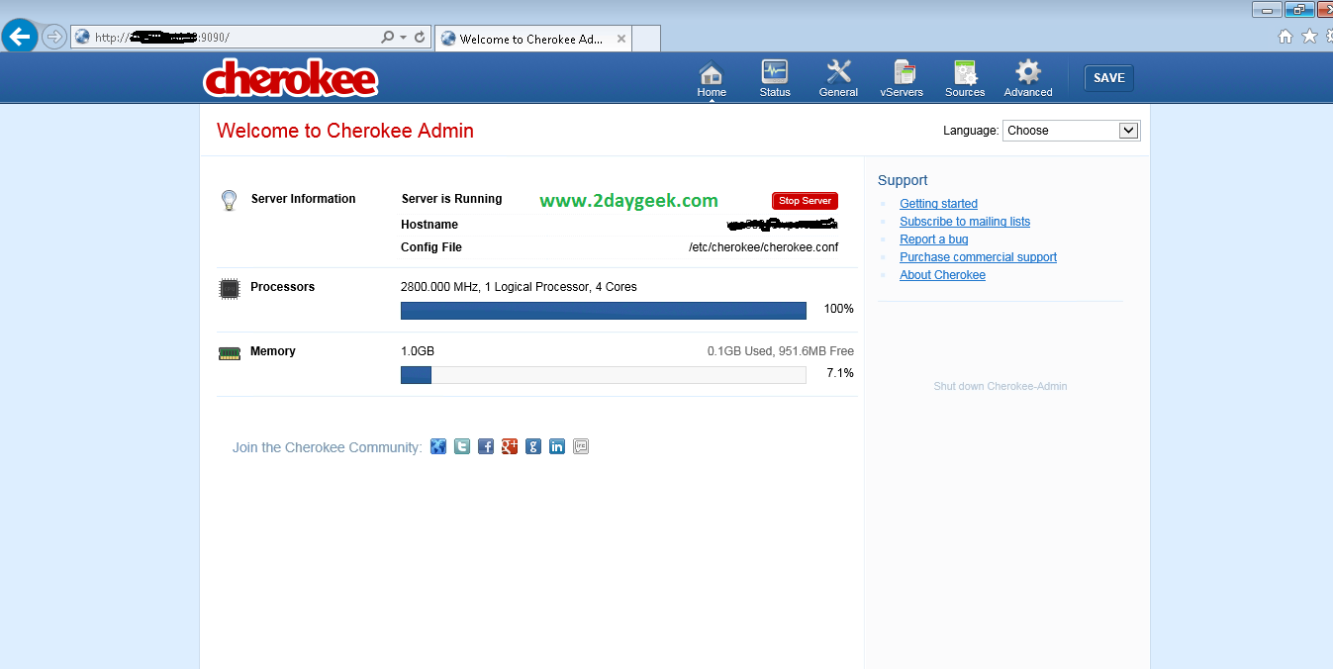Click the browser home icon
The image size is (1333, 669).
1285,37
